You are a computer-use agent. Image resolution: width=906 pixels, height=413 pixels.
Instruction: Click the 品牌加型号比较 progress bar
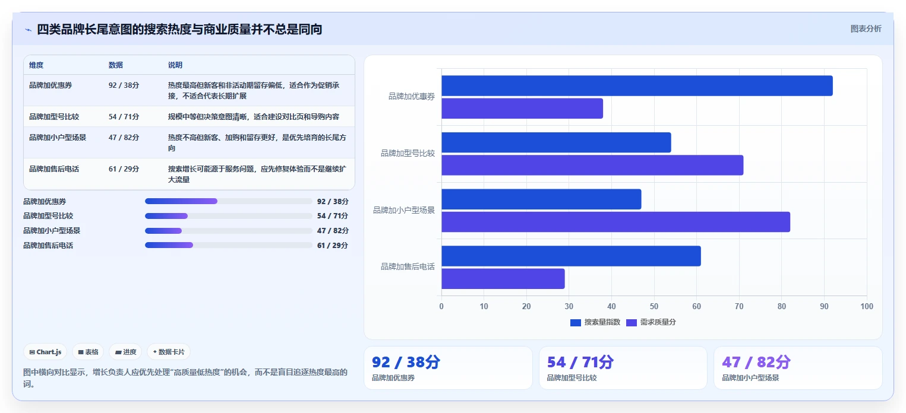pyautogui.click(x=228, y=216)
